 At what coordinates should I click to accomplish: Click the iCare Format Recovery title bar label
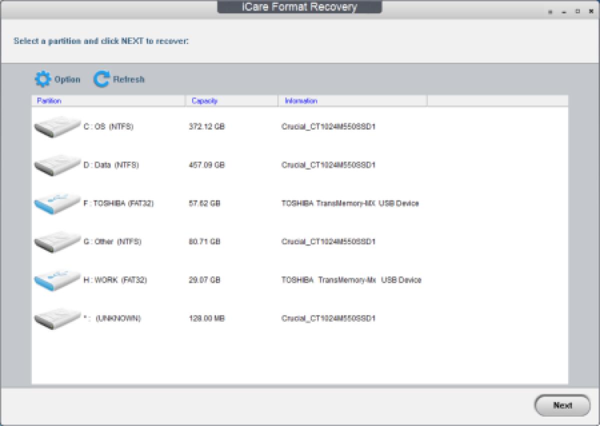point(299,7)
